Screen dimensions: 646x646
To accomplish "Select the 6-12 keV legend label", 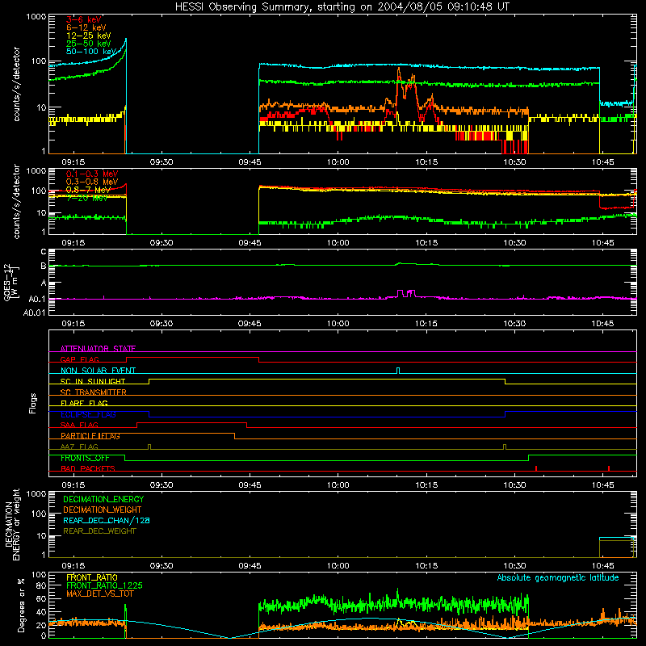I will pos(86,27).
